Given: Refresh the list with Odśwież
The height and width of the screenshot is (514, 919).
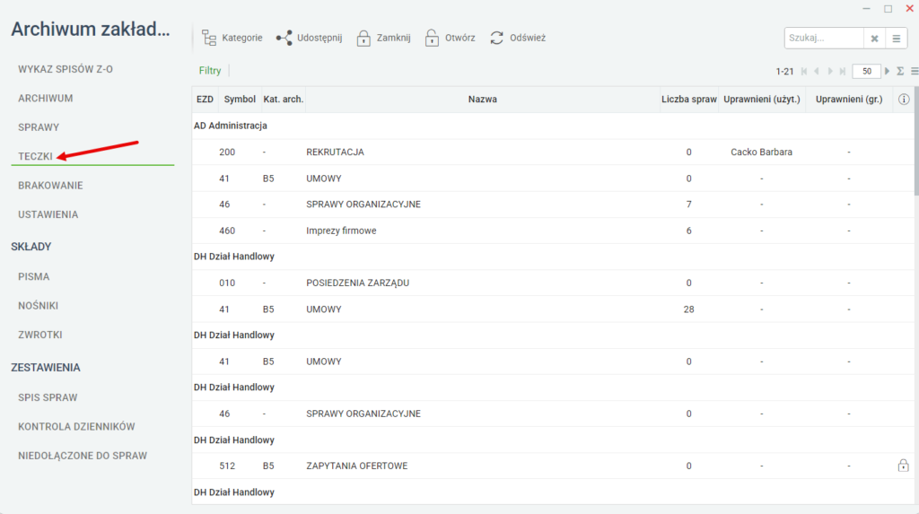Looking at the screenshot, I should [x=518, y=38].
